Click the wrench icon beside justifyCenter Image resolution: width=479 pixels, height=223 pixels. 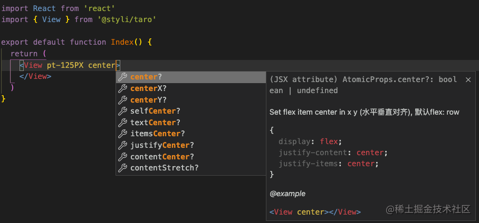[x=122, y=145]
